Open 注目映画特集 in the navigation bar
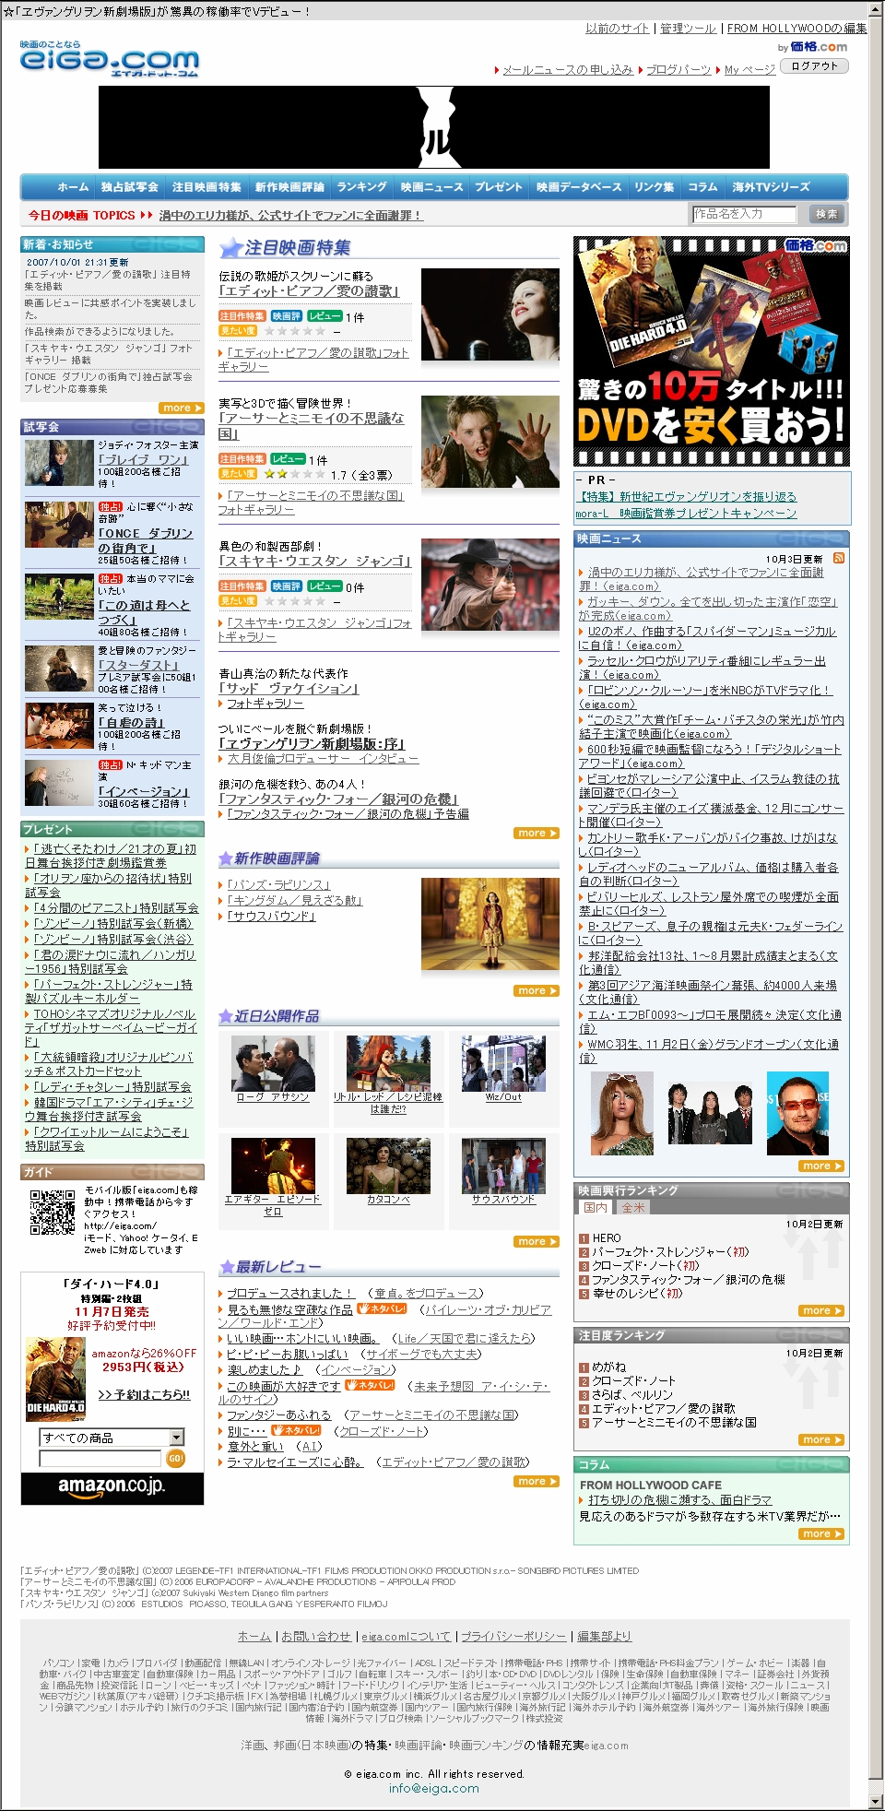The image size is (885, 1811). point(206,187)
